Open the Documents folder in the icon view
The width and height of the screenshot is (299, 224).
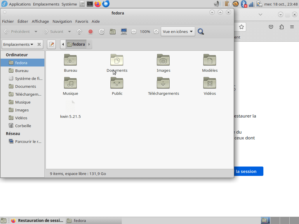117,60
